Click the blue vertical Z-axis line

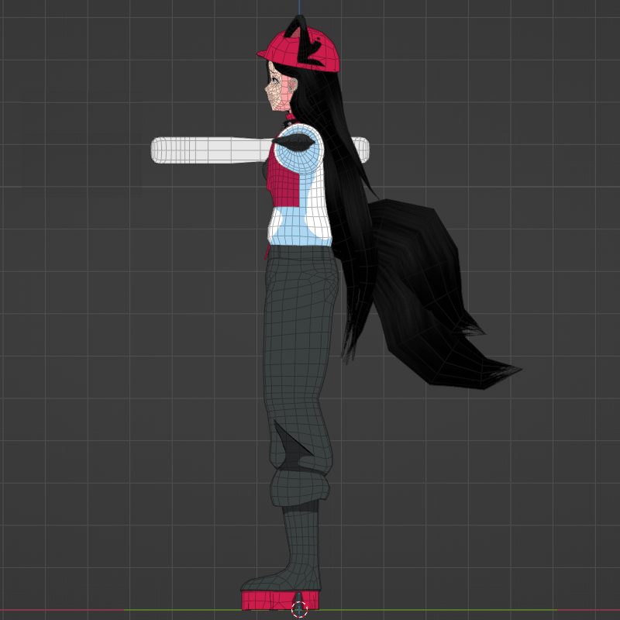301,6
